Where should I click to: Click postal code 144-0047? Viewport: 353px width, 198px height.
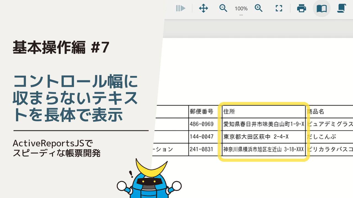click(202, 137)
